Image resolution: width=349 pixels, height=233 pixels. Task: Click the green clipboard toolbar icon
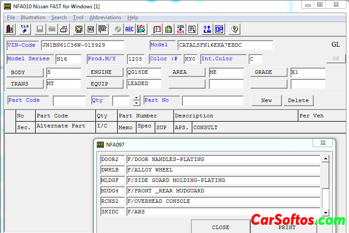coord(168,29)
